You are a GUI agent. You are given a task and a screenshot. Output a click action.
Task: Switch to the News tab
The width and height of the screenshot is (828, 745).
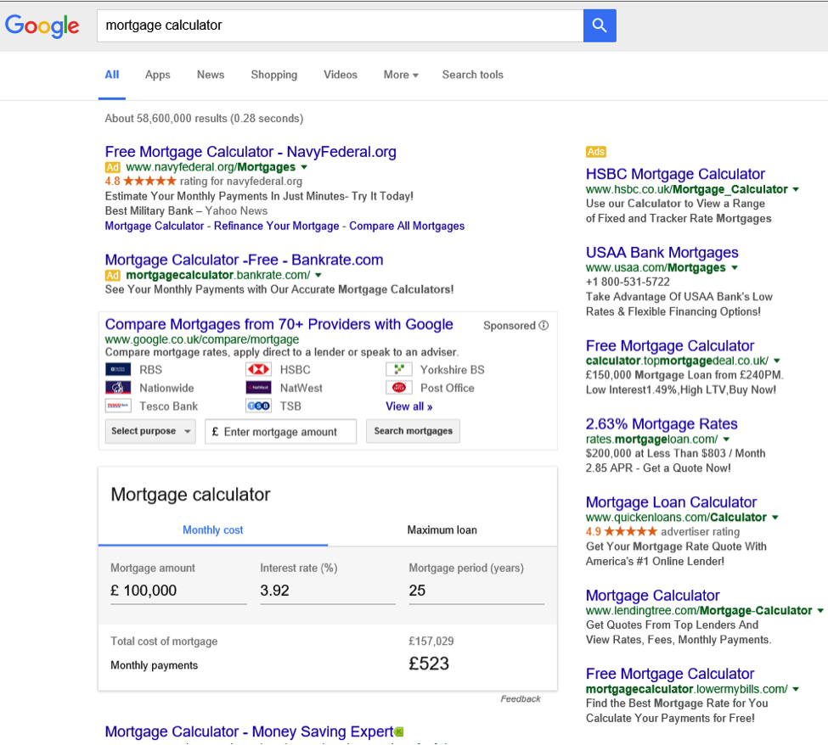211,75
